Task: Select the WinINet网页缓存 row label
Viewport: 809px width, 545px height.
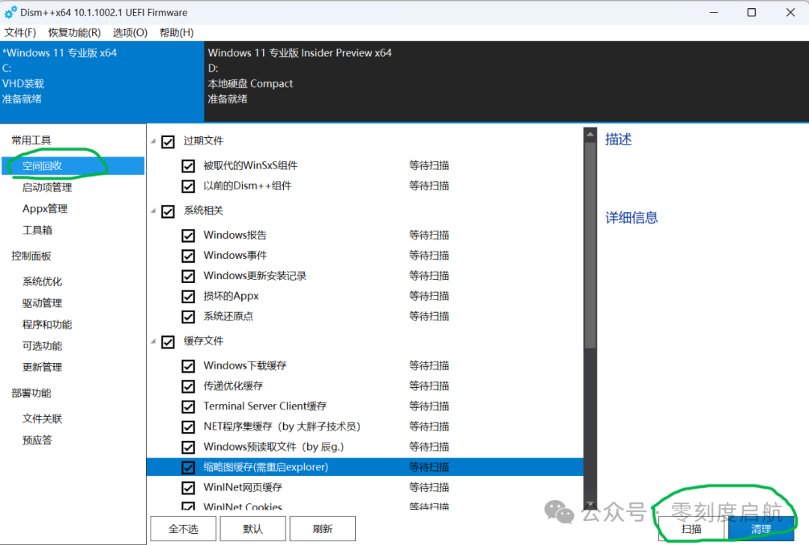Action: pos(243,487)
